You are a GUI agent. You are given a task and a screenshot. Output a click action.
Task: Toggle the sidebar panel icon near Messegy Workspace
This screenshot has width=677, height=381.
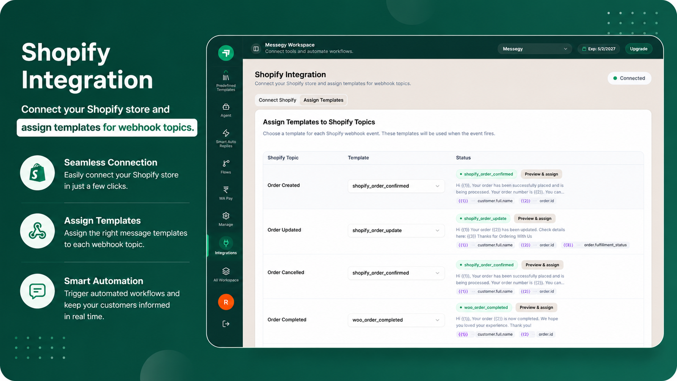[256, 49]
